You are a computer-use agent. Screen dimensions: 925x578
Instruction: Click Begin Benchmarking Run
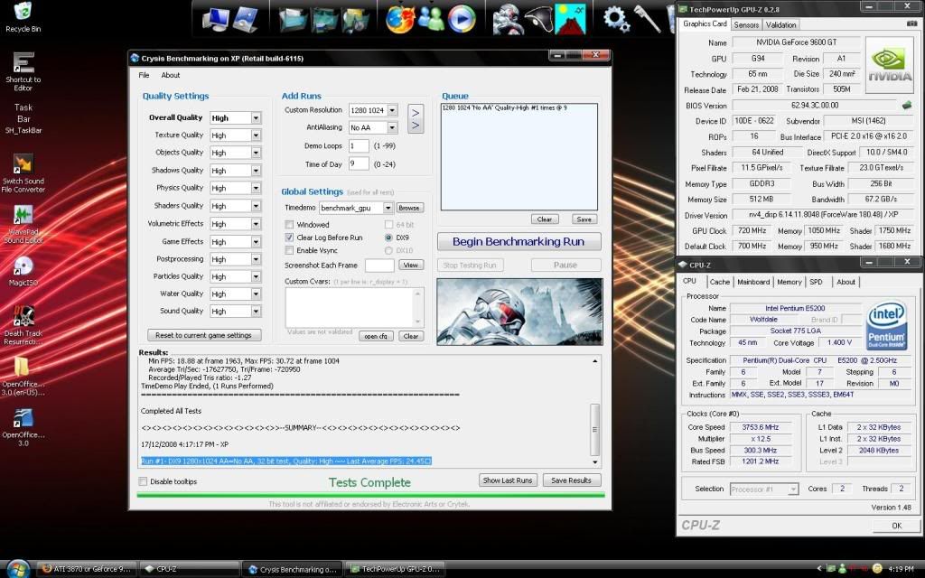[x=519, y=242]
